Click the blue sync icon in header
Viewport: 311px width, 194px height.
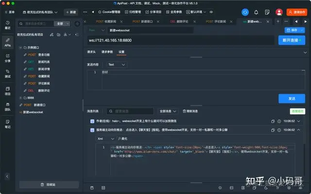point(245,12)
